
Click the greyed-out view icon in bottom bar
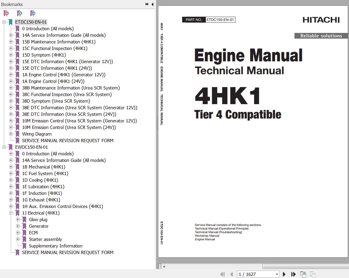coord(312,274)
